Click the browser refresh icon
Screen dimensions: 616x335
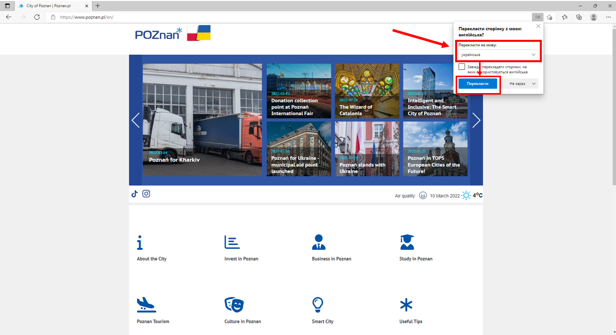[37, 17]
